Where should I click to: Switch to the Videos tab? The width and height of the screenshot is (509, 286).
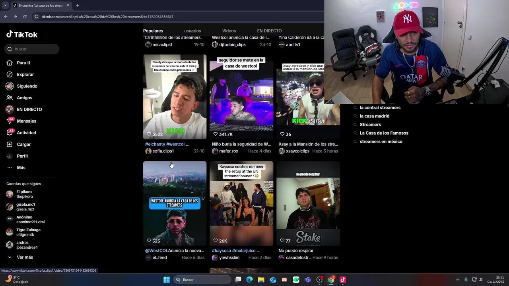coord(229,31)
